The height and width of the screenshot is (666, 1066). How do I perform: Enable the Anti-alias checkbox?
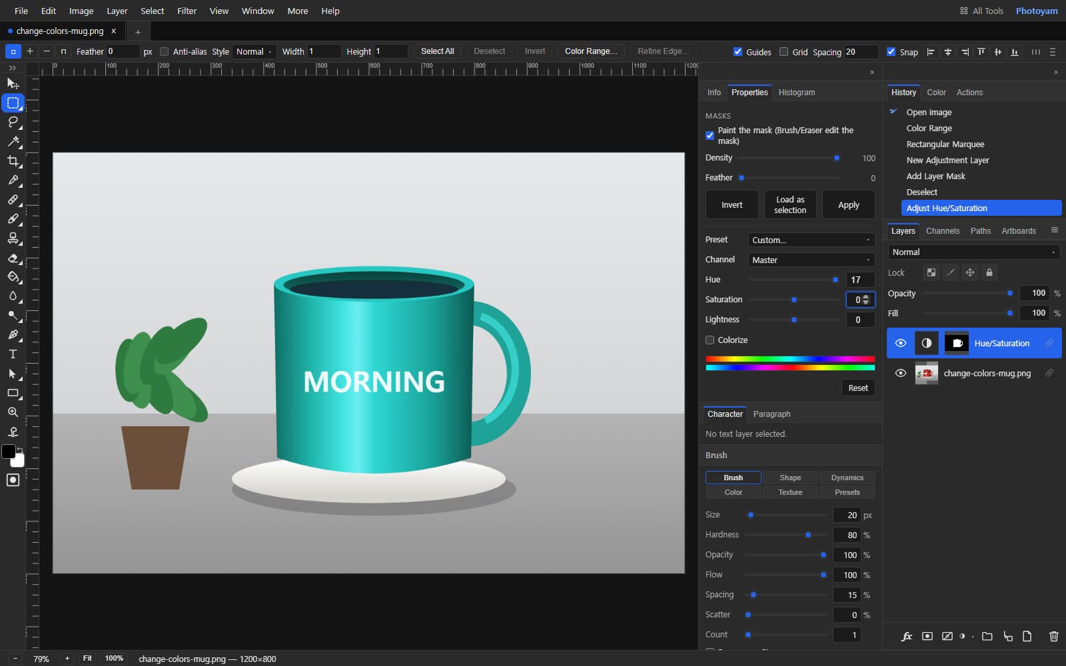(164, 52)
